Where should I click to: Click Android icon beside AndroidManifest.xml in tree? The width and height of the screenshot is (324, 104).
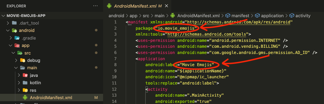25,97
